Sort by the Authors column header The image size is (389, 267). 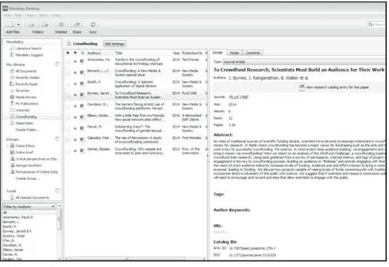coord(94,53)
